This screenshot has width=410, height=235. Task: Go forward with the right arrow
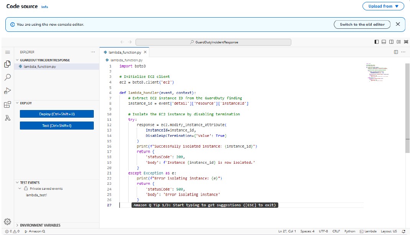[130, 42]
